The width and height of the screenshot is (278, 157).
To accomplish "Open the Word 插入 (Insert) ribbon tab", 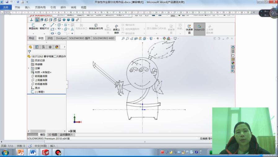I will point(28,7).
